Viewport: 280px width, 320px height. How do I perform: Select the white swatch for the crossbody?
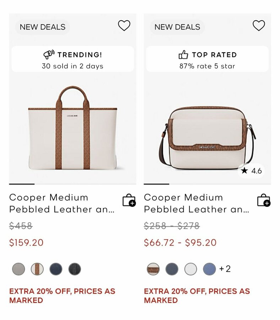(191, 269)
